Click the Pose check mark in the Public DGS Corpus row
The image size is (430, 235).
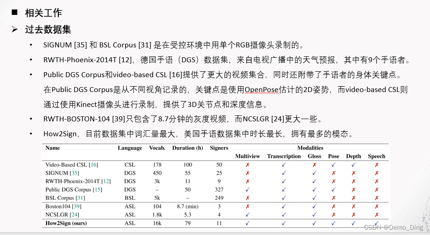(333, 189)
